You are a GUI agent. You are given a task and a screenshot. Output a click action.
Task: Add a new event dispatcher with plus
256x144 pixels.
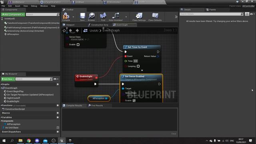(x=58, y=132)
